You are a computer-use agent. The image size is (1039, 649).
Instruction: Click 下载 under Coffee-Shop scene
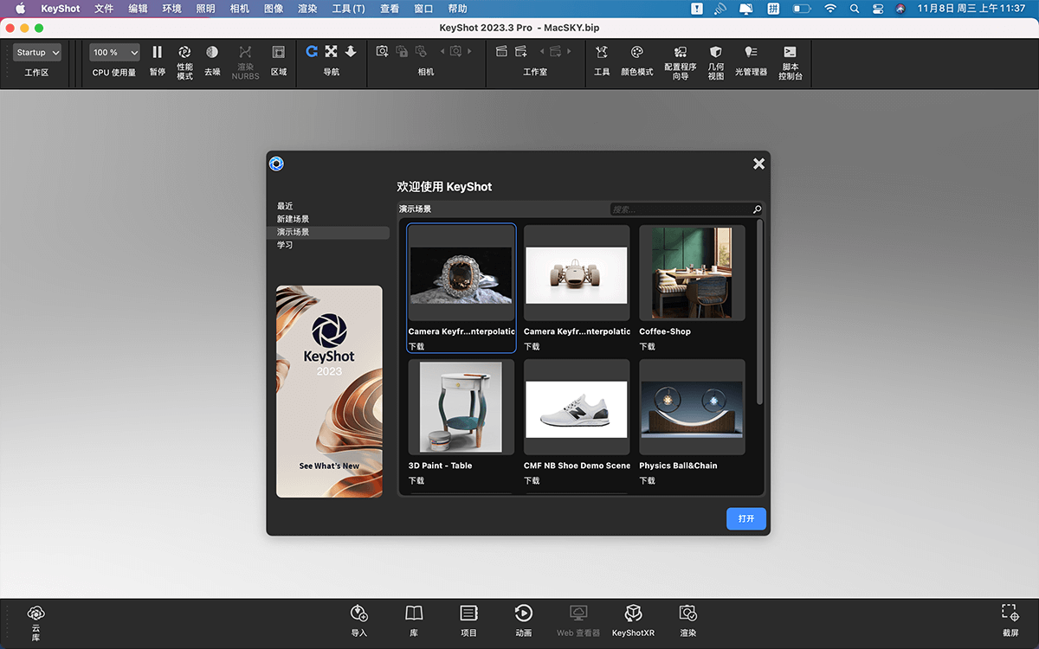[648, 346]
